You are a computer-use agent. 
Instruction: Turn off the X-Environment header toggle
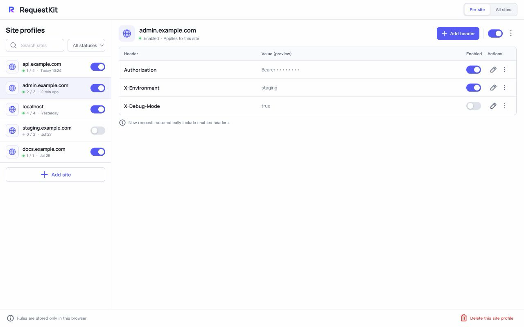pyautogui.click(x=474, y=88)
